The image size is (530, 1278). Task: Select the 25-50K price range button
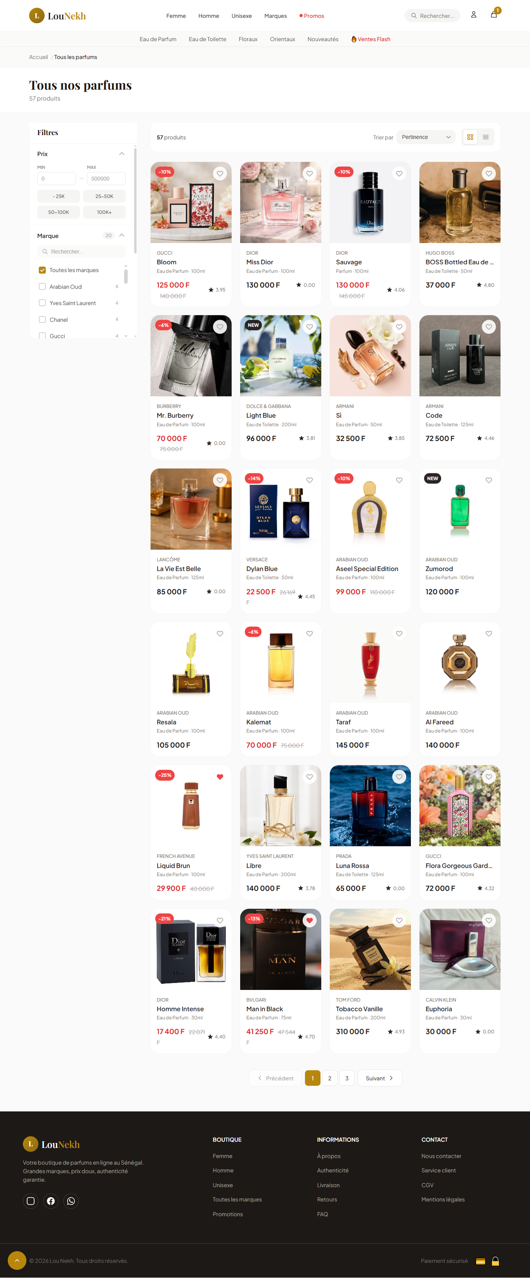click(104, 196)
